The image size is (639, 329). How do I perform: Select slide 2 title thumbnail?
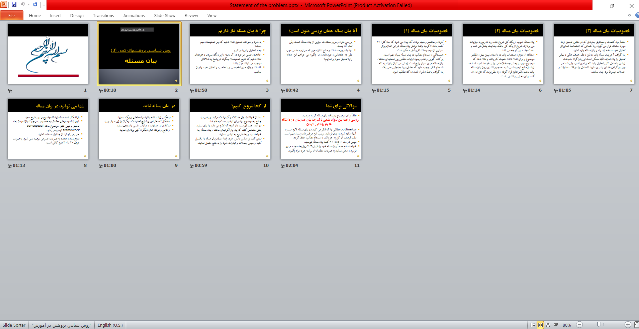point(139,53)
